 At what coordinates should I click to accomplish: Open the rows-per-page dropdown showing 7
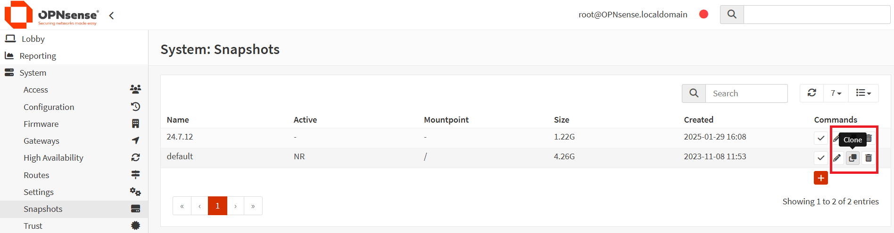(x=836, y=93)
